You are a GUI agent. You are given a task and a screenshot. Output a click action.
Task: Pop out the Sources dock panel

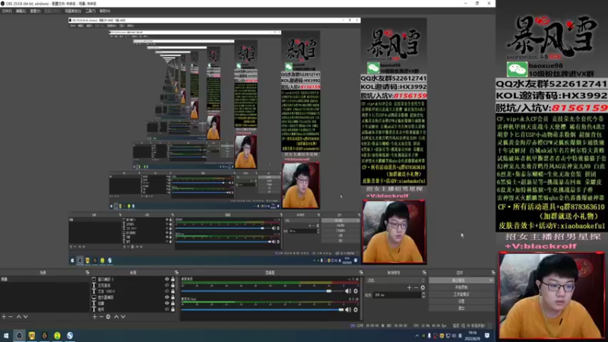coord(176,273)
